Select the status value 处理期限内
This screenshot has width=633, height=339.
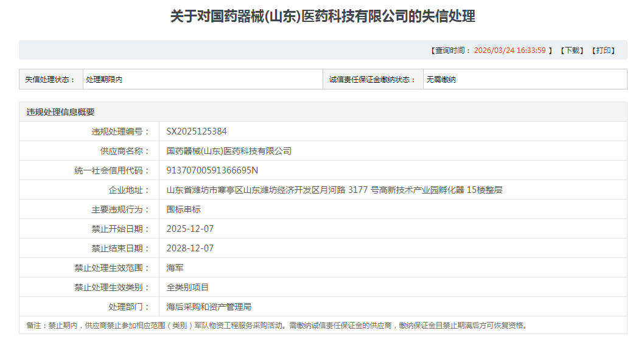[104, 80]
